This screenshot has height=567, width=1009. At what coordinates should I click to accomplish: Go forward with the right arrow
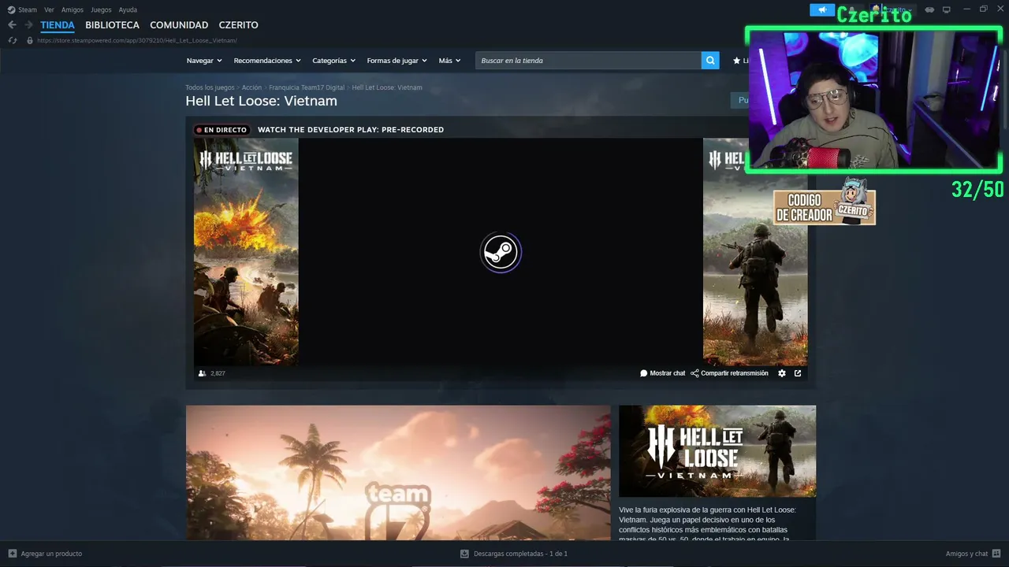[28, 25]
